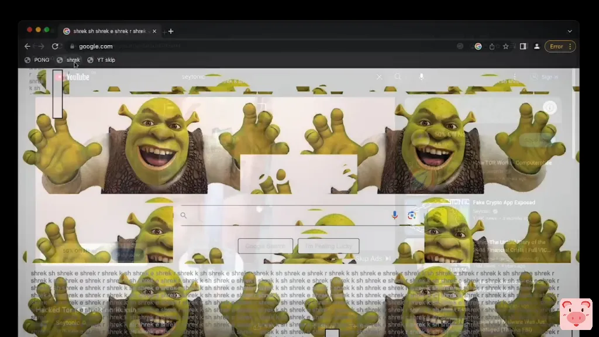The width and height of the screenshot is (599, 337).
Task: Open the PONG bookmark
Action: [x=37, y=60]
